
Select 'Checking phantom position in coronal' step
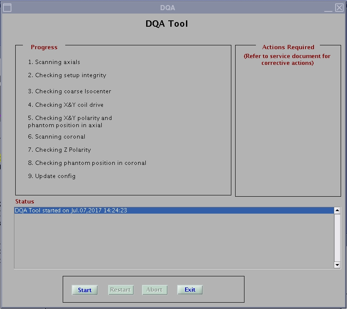click(87, 163)
